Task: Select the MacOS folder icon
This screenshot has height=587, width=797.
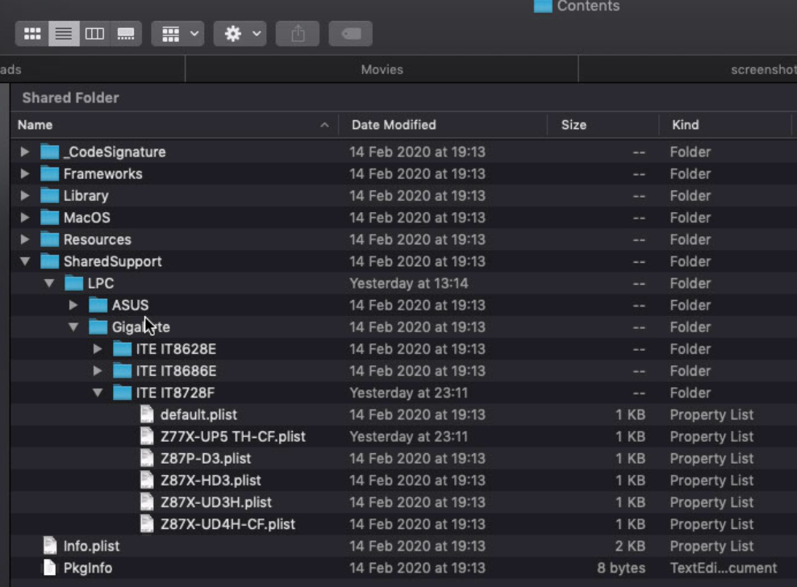Action: 50,217
